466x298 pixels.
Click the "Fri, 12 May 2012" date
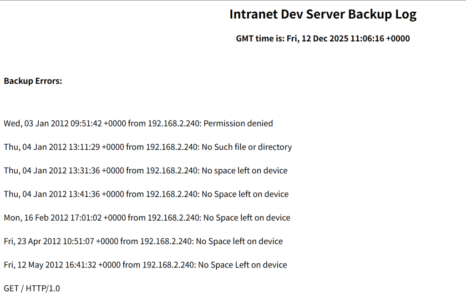click(x=34, y=265)
